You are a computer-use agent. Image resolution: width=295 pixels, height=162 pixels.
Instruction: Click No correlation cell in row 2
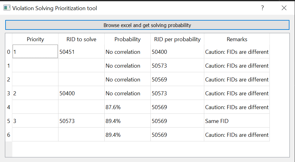coord(127,79)
